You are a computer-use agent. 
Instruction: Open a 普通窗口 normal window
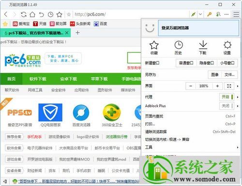(186, 63)
